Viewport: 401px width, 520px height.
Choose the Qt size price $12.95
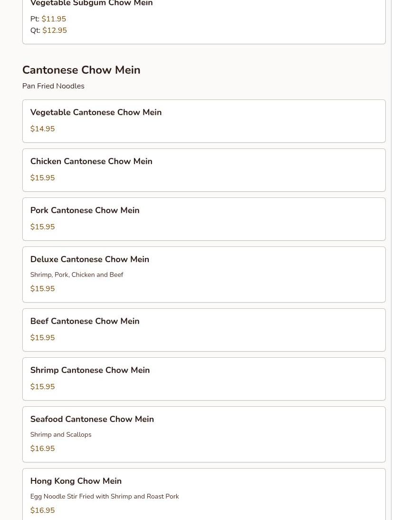[x=54, y=30]
